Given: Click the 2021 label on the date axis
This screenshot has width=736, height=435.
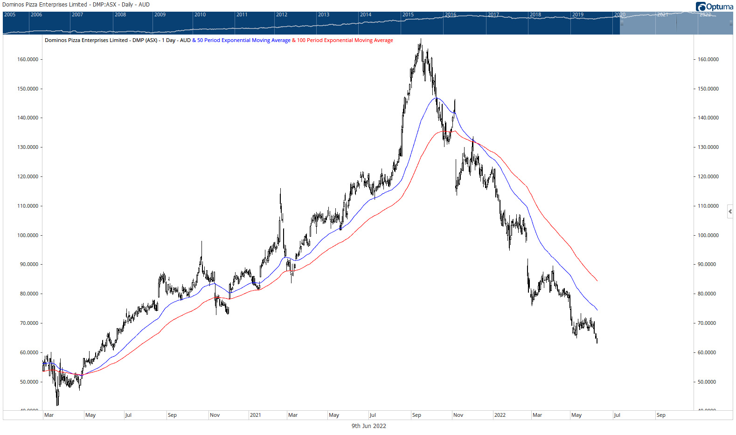Looking at the screenshot, I should (x=255, y=415).
